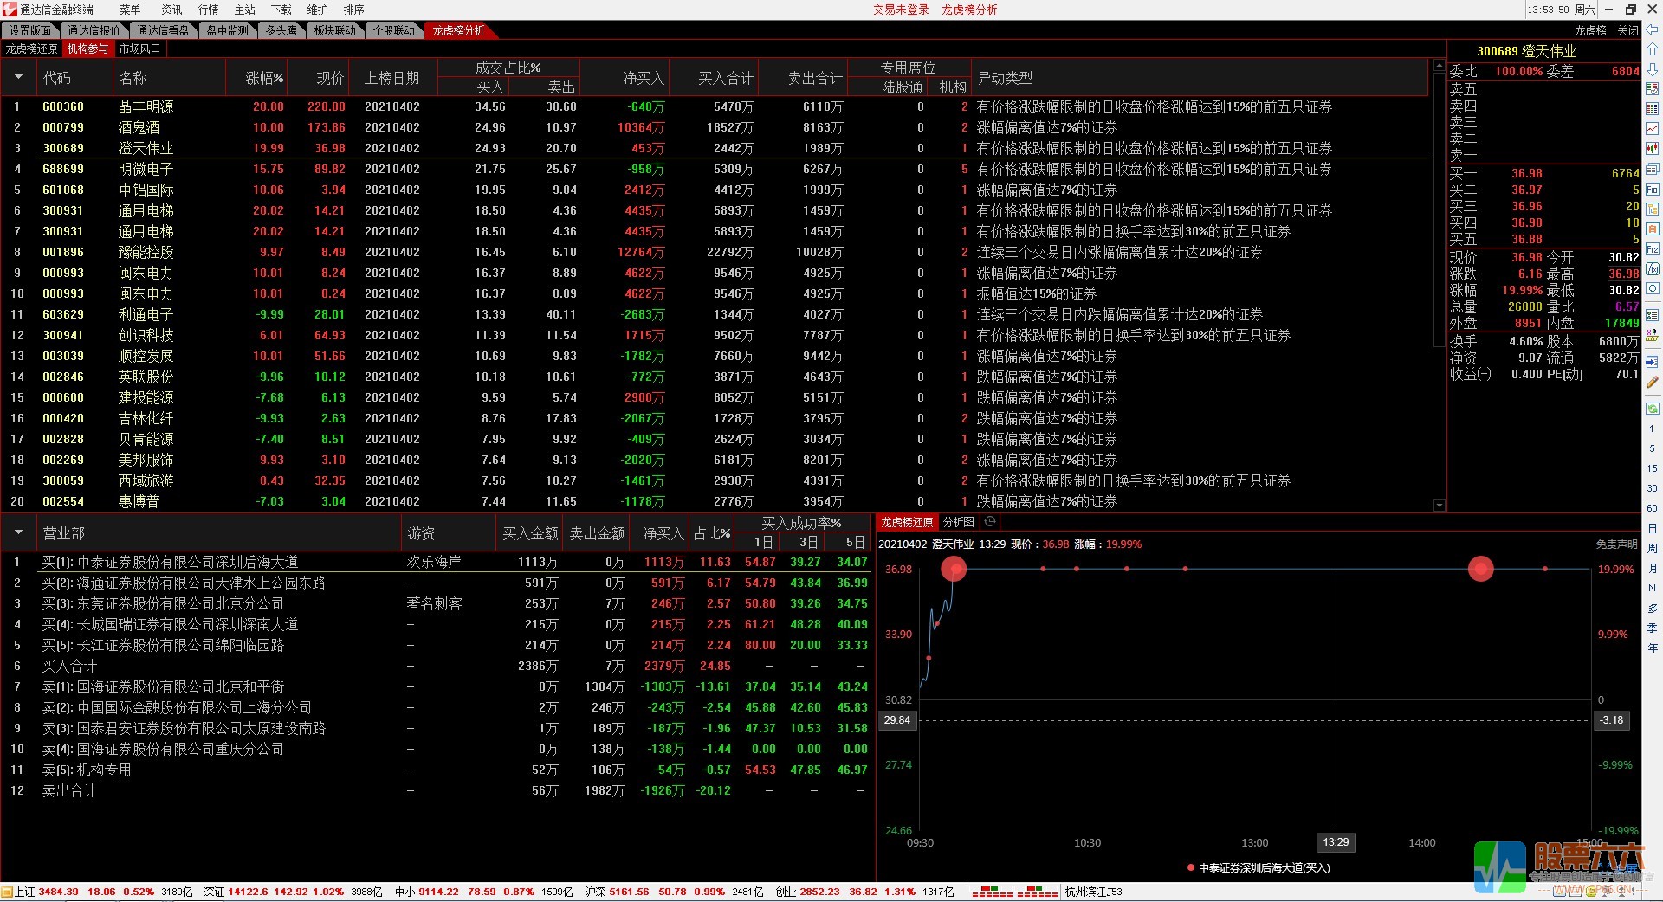The width and height of the screenshot is (1663, 902).
Task: Click the F12 trading icon in sidebar
Action: tap(1653, 249)
